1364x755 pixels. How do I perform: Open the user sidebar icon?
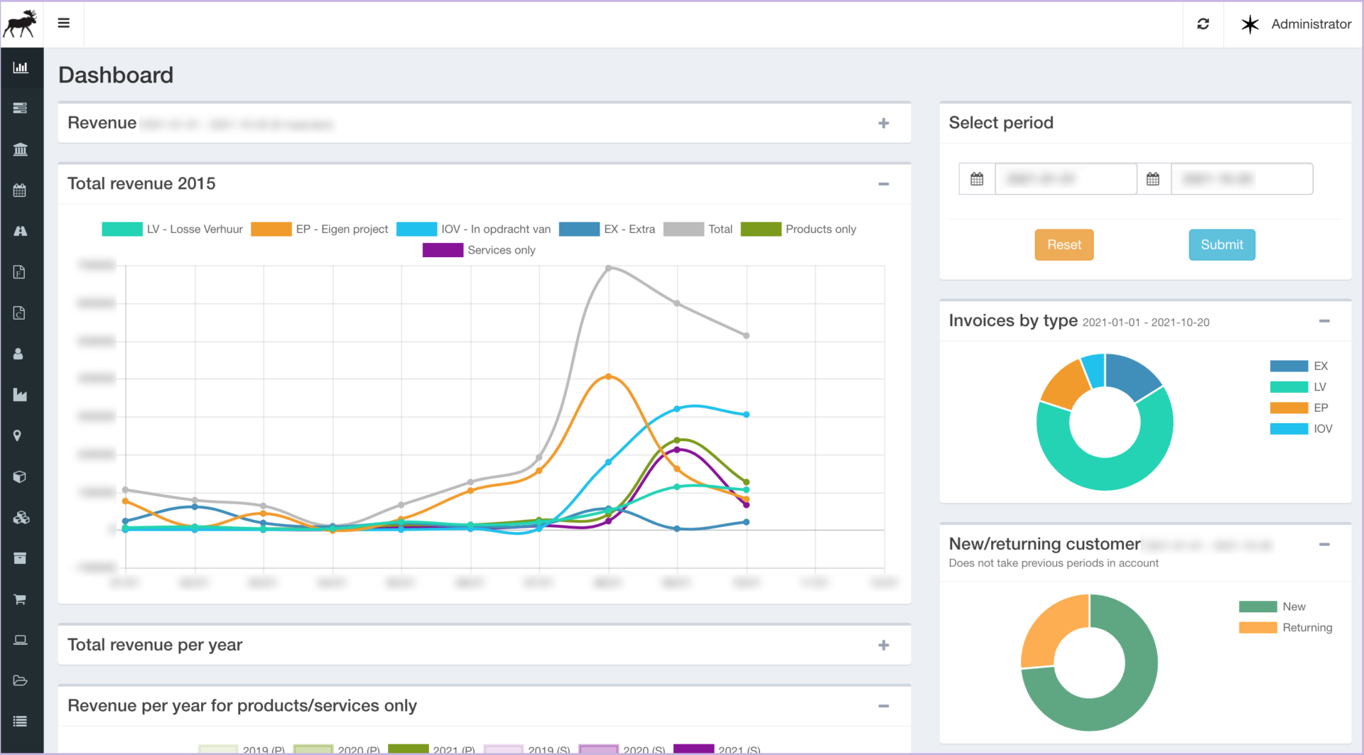pyautogui.click(x=19, y=354)
